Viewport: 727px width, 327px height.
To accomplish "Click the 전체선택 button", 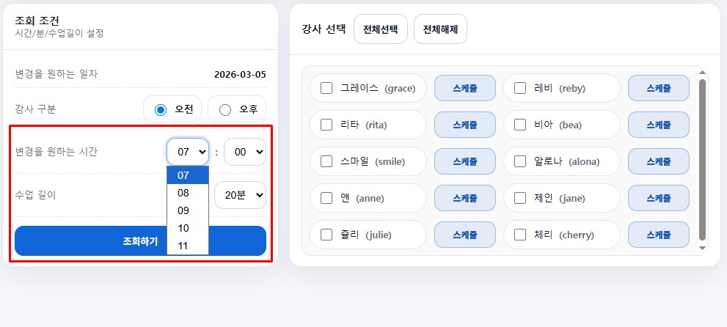I will [380, 29].
